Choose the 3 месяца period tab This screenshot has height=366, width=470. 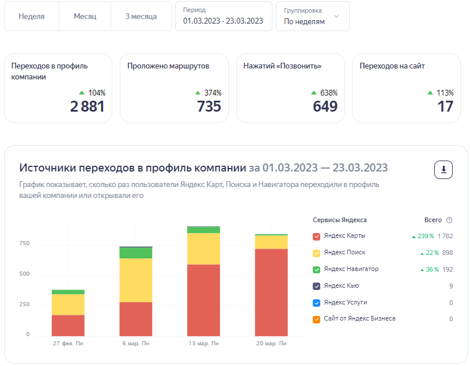point(141,16)
